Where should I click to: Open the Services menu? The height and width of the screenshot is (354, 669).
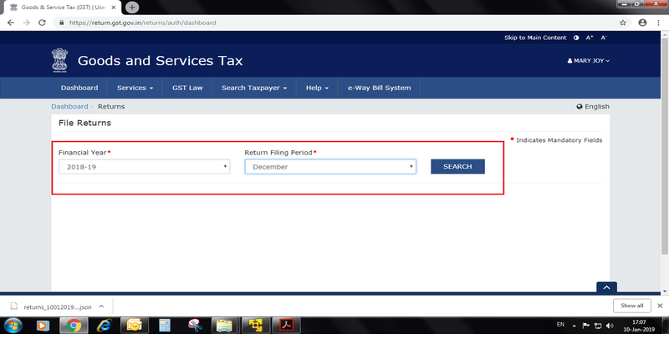coord(135,88)
